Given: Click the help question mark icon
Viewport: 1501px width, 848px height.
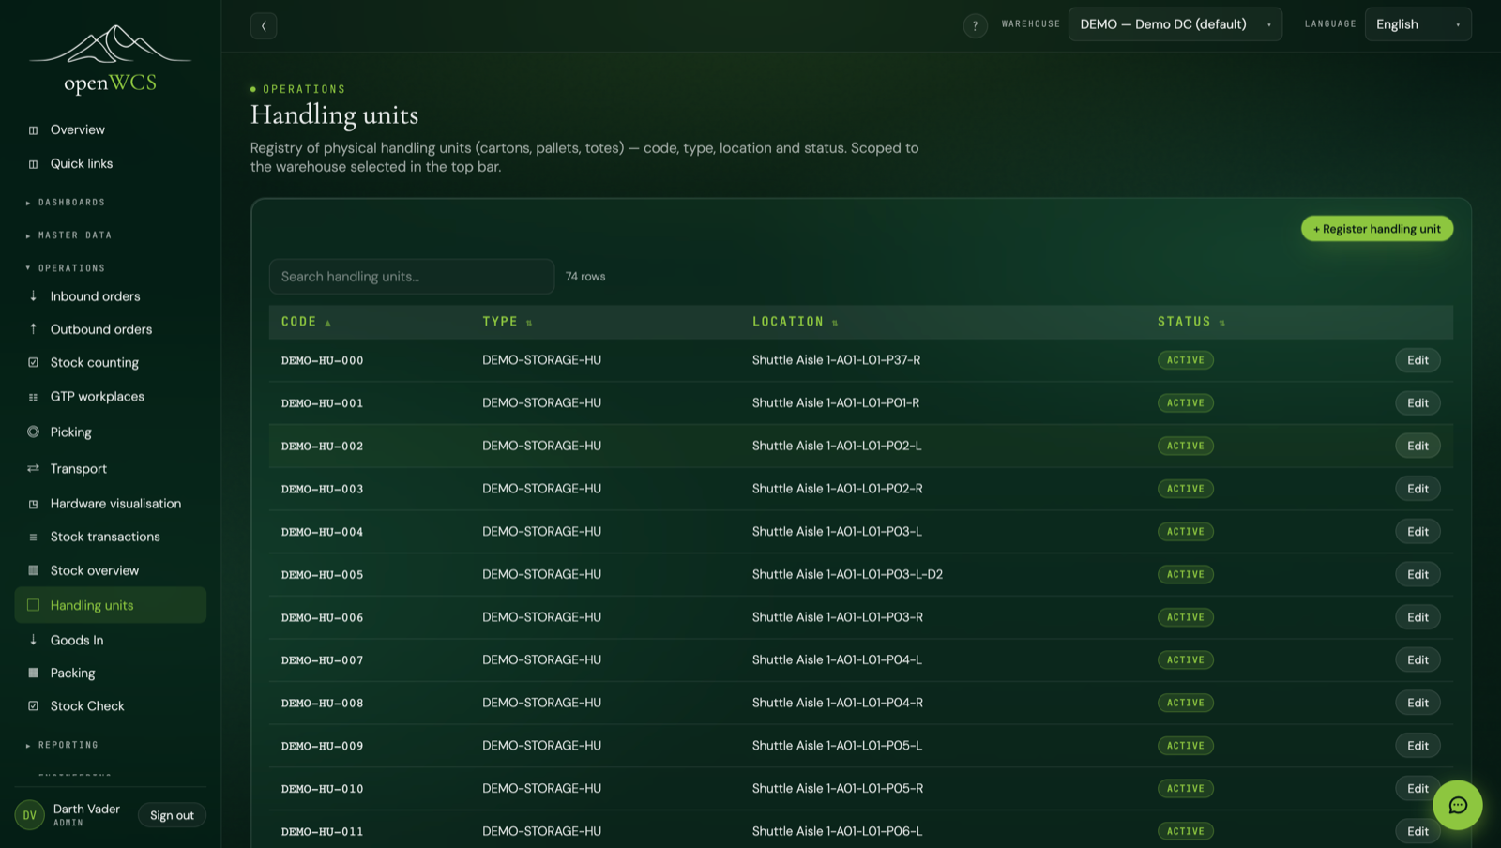Looking at the screenshot, I should click(975, 25).
